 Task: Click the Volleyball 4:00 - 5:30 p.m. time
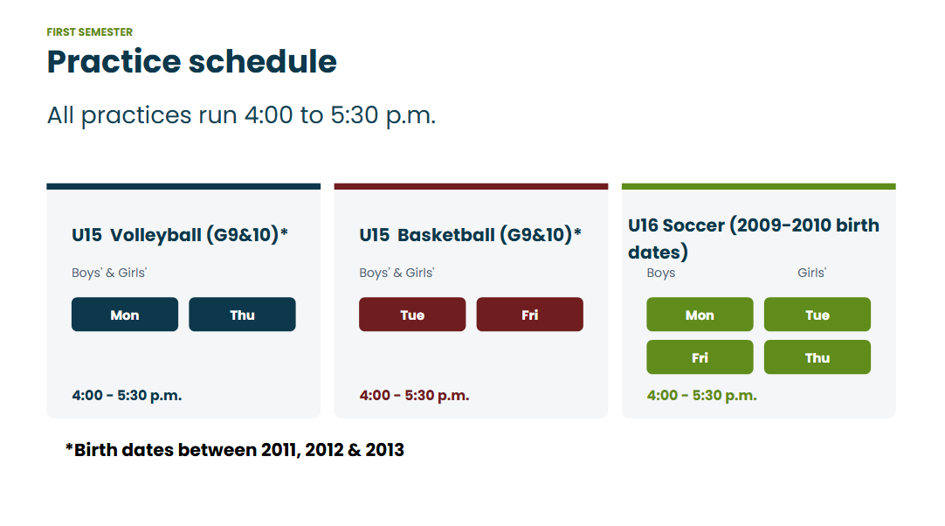[x=127, y=396]
